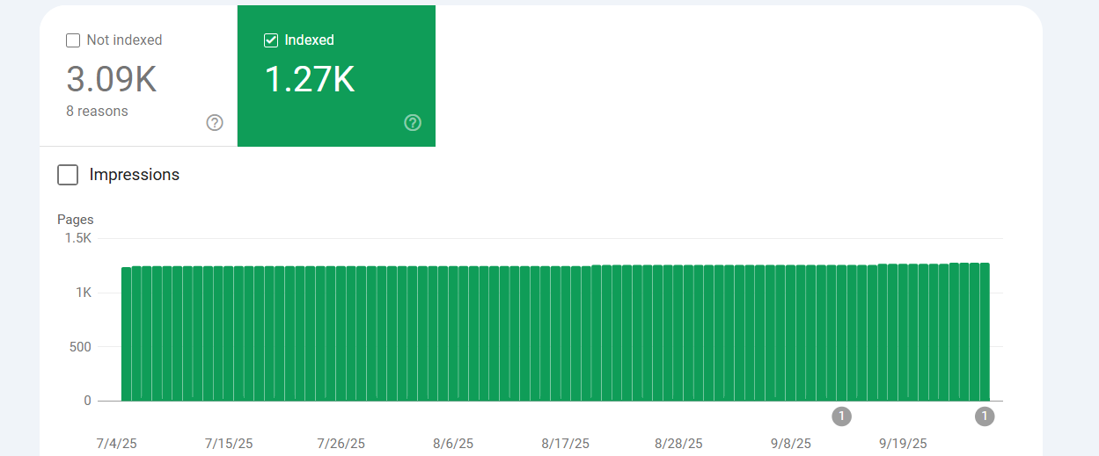
Task: Click the 7/15/25 date axis label
Action: tap(228, 444)
